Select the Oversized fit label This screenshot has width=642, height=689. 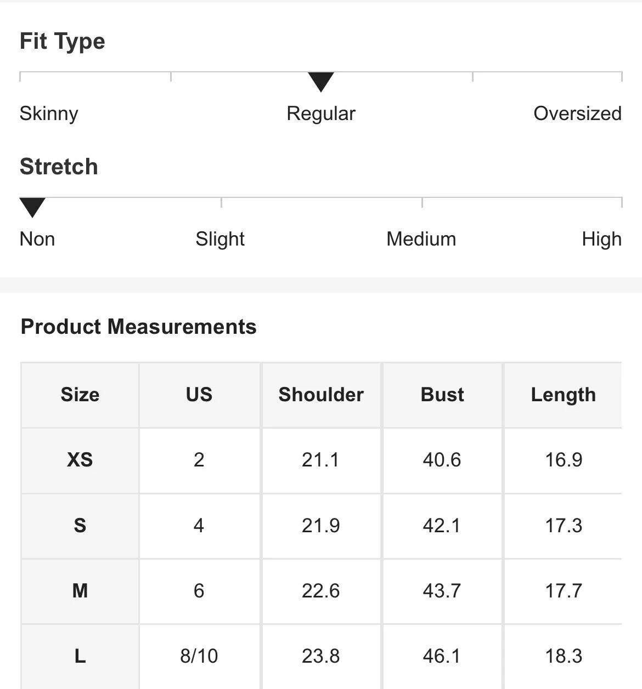(x=577, y=113)
